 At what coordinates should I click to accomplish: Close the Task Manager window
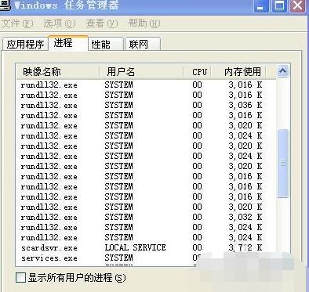[x=297, y=5]
